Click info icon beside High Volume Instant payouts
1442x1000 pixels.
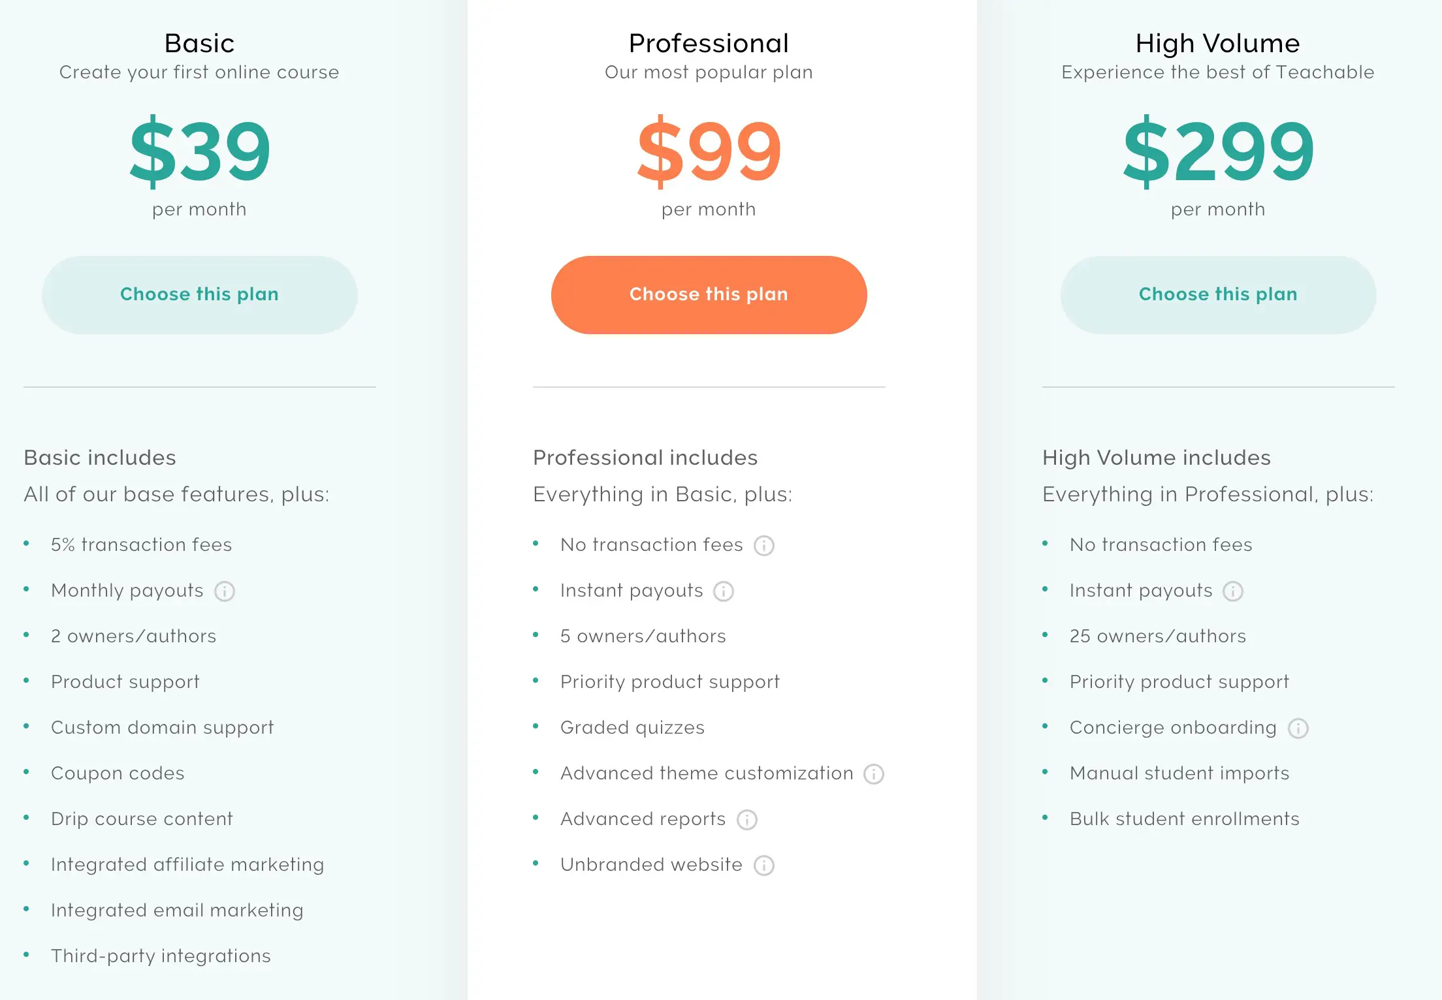pyautogui.click(x=1233, y=591)
